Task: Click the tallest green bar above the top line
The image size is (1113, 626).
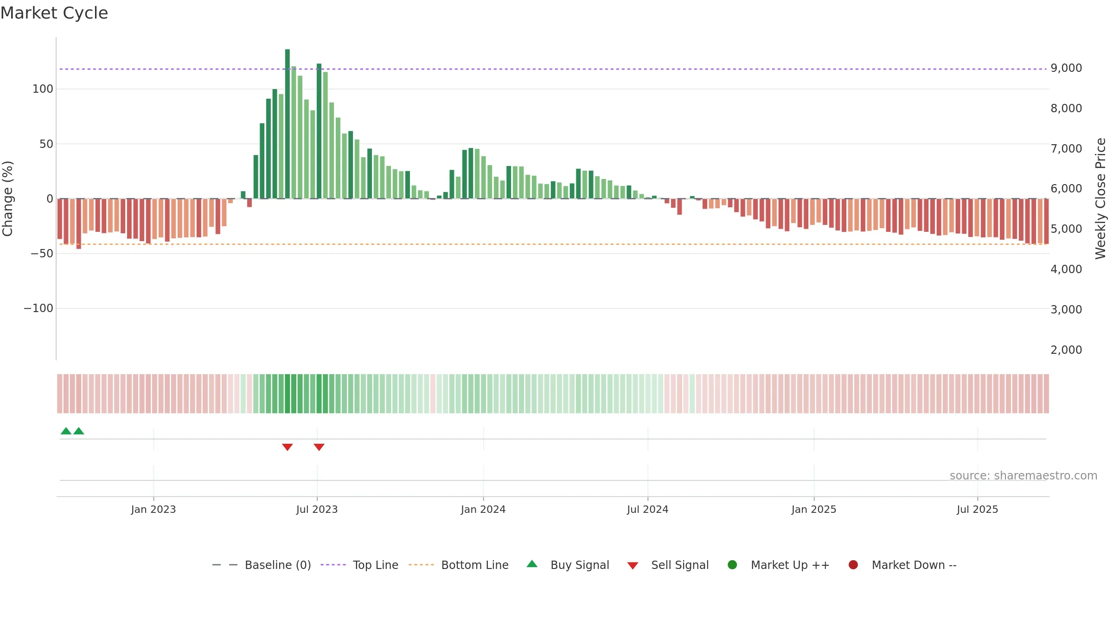Action: click(x=288, y=124)
